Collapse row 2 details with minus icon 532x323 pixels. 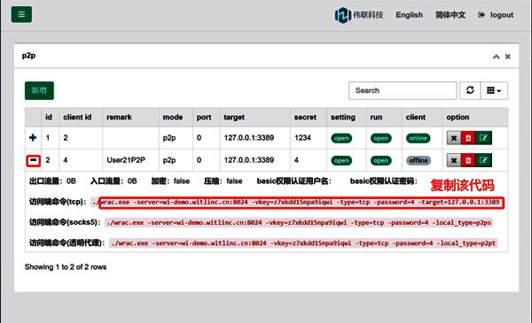tap(34, 160)
